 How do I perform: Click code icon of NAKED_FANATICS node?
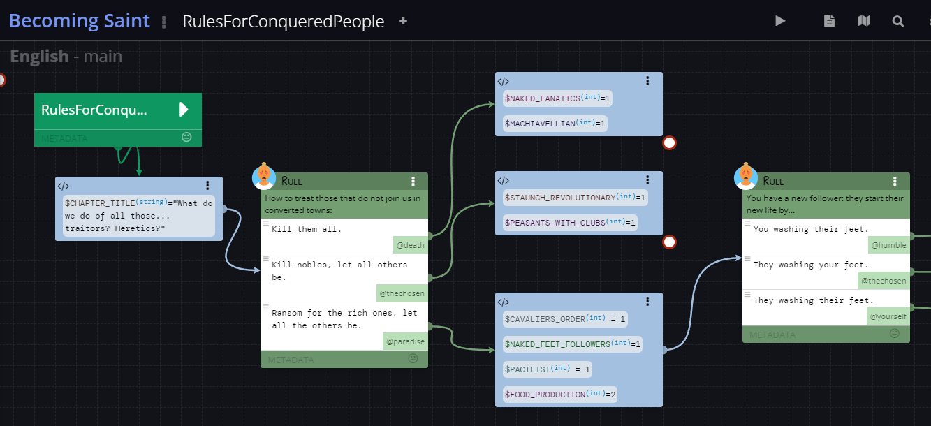pos(504,81)
